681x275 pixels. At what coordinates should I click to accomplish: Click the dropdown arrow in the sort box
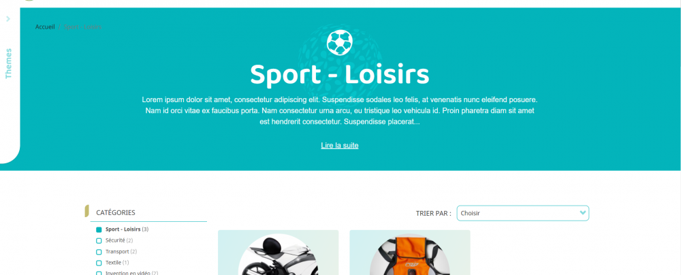coord(582,213)
